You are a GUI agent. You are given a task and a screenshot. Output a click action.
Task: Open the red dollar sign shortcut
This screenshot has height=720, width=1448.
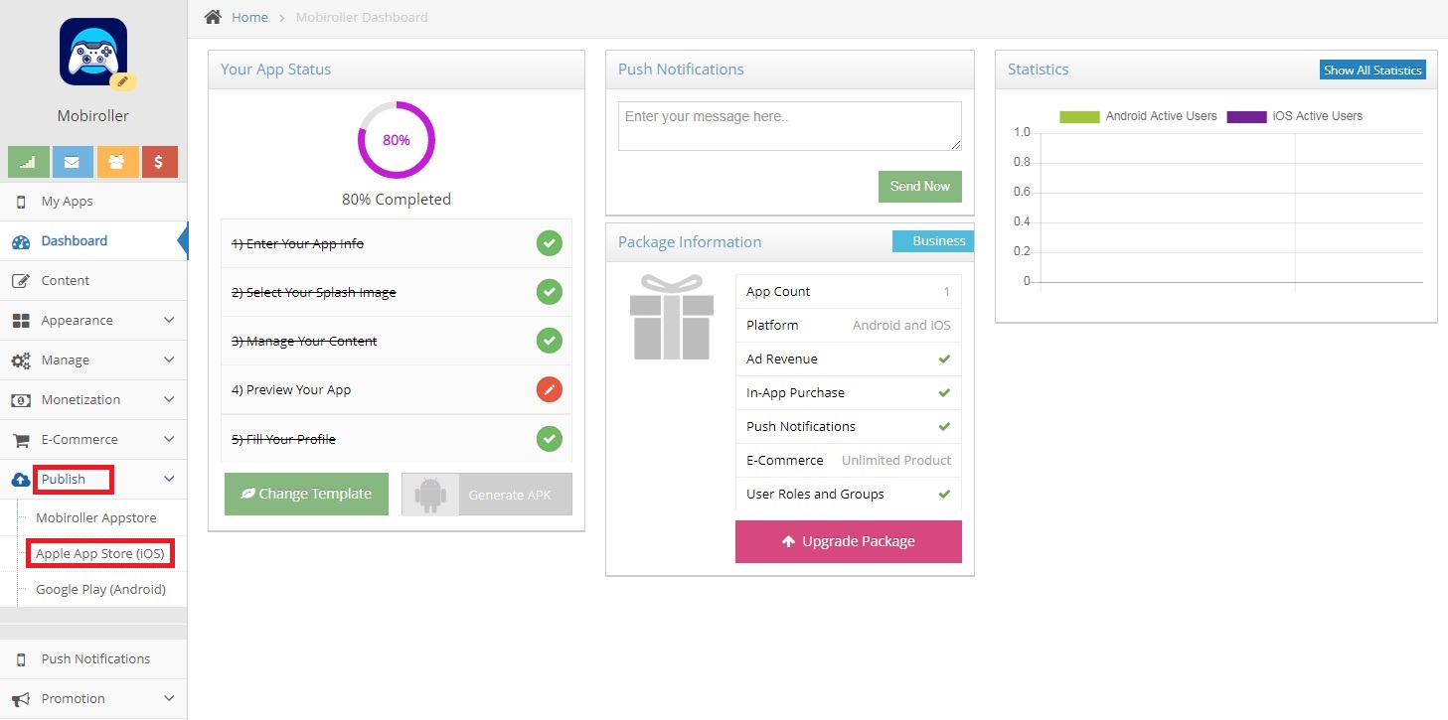(159, 162)
